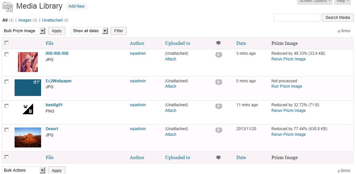The height and width of the screenshot is (174, 356).
Task: Click the Media Library camera icon
Action: coord(8,6)
